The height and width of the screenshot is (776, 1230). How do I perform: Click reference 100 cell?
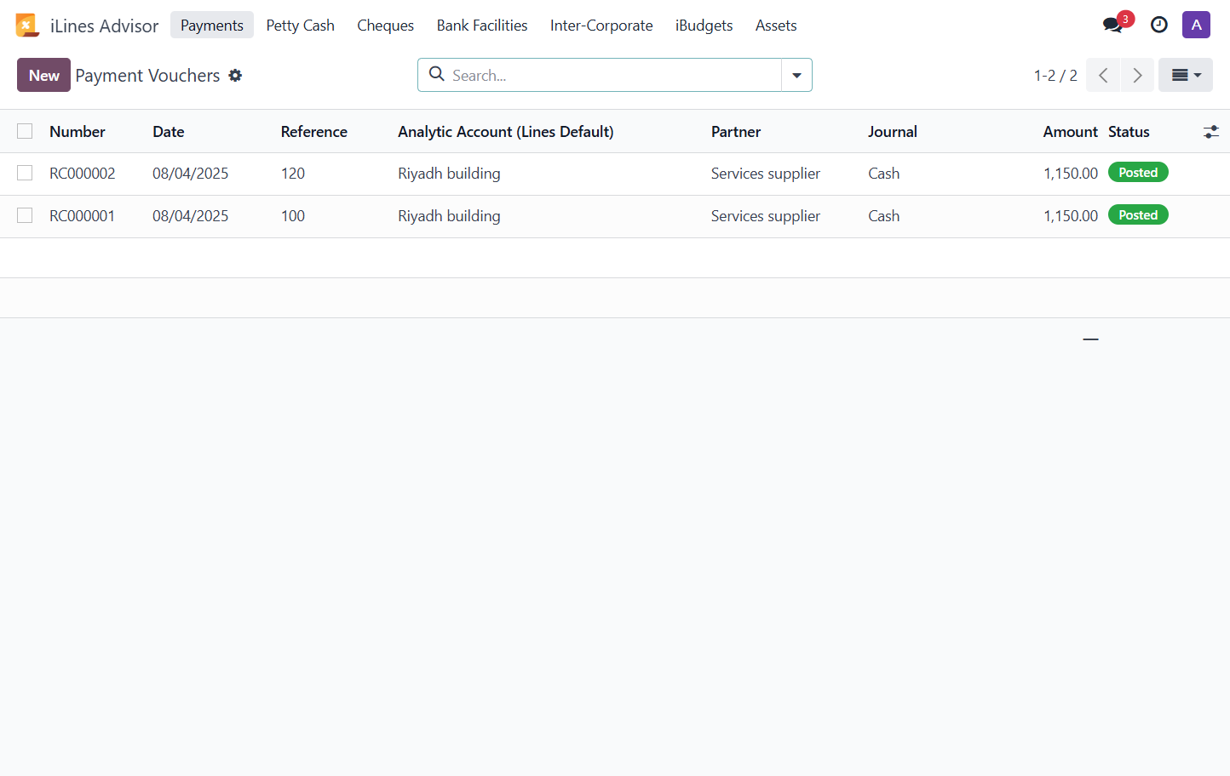[293, 215]
